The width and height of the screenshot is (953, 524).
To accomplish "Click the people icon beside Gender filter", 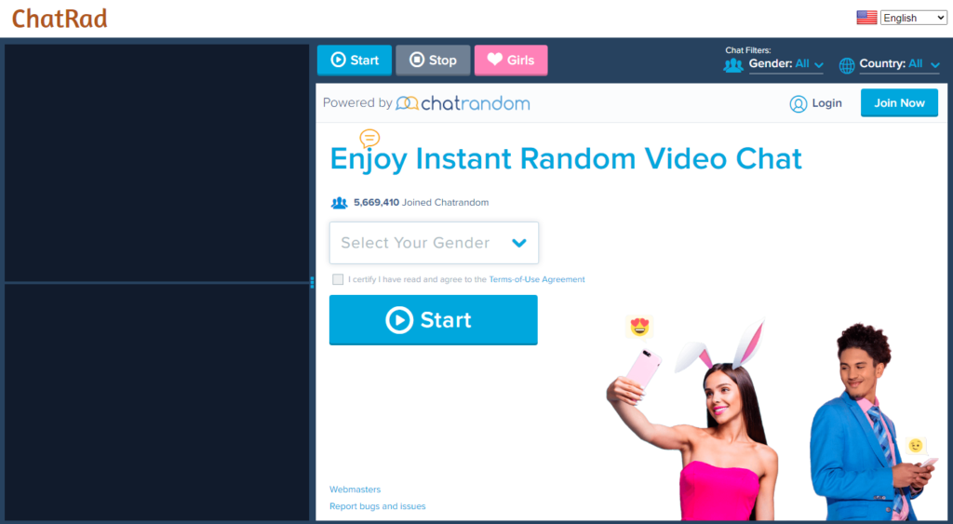I will 733,65.
